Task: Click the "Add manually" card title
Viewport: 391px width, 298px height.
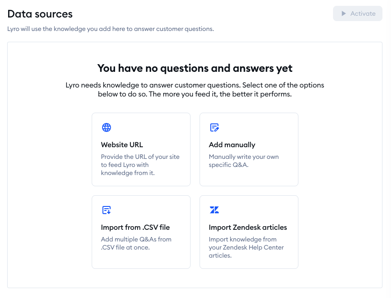Action: (232, 145)
